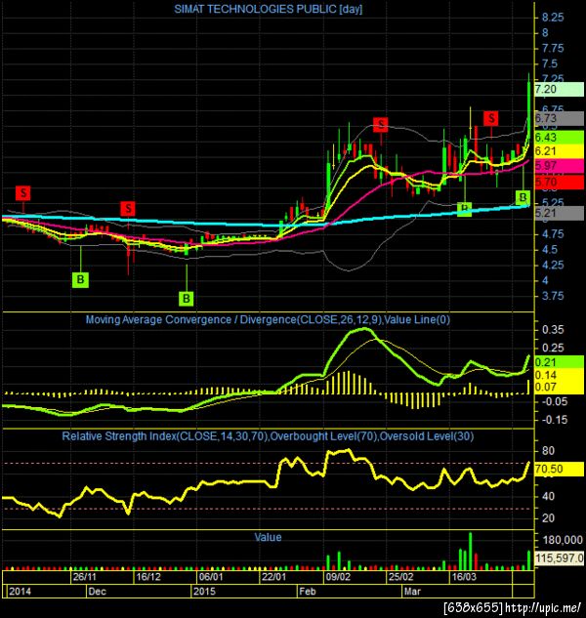Click the green 6.43 price label
The width and height of the screenshot is (586, 618).
tap(559, 137)
